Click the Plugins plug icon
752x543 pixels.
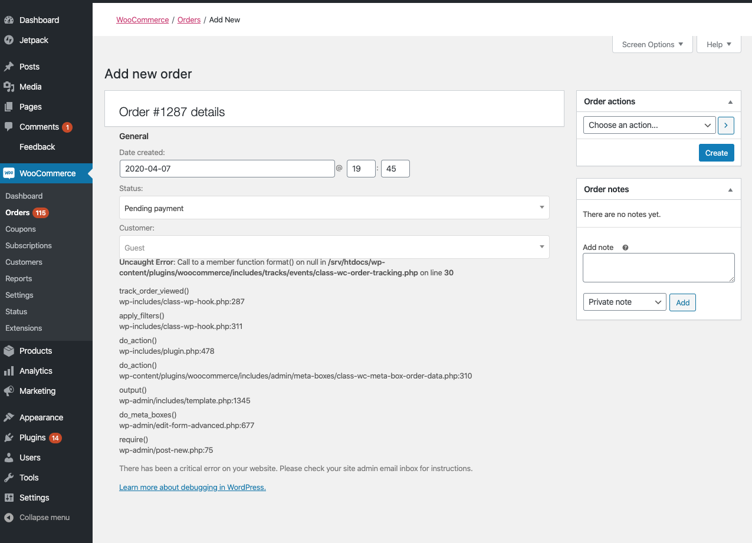[x=9, y=437]
